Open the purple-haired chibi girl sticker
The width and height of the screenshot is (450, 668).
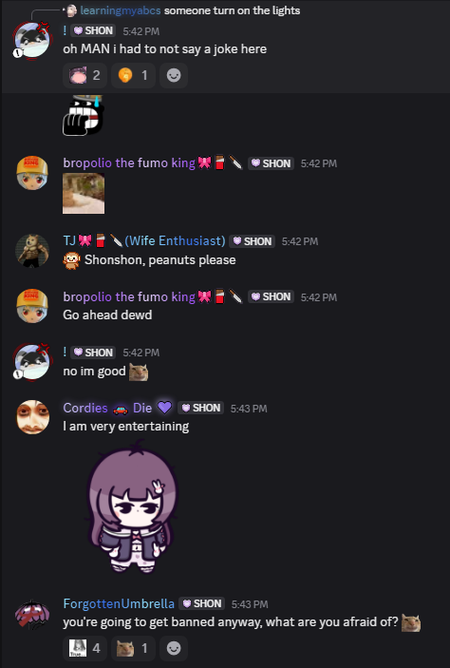click(132, 507)
